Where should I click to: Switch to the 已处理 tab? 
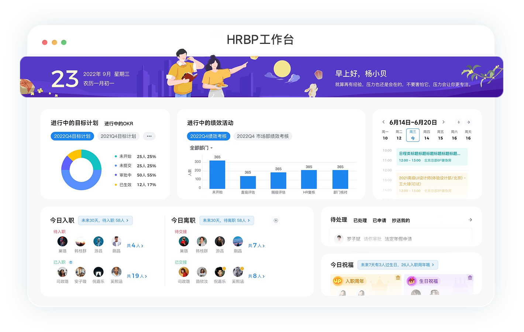coord(360,221)
